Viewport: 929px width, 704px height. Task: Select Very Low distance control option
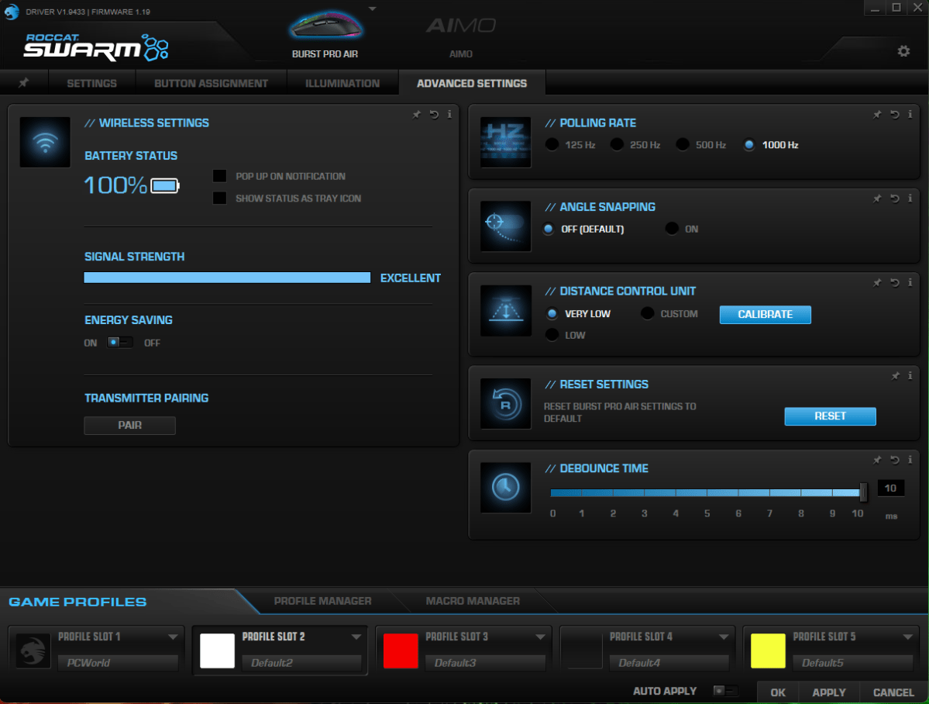552,313
